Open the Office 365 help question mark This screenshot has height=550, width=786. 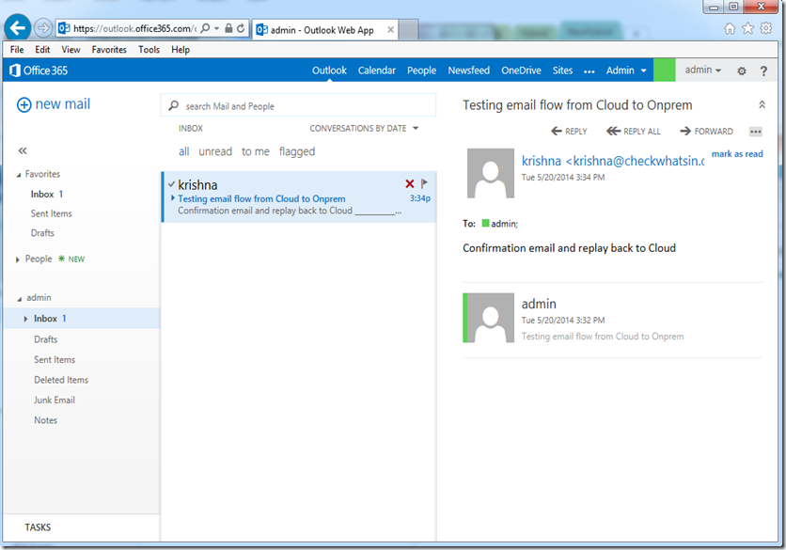pyautogui.click(x=763, y=71)
